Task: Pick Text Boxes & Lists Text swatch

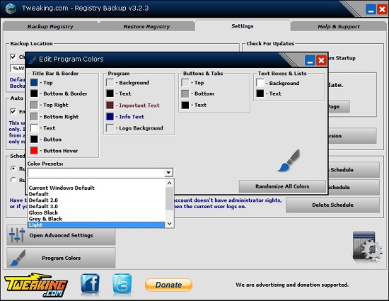Action: [260, 93]
